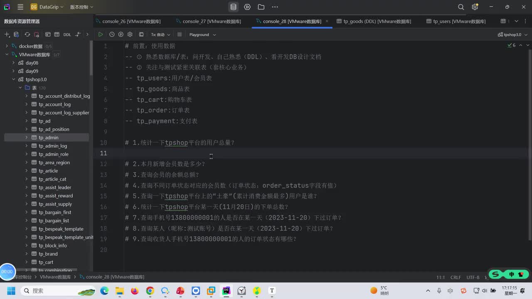Toggle in-editor results icon
Image resolution: width=532 pixels, height=299 pixels.
[x=141, y=34]
